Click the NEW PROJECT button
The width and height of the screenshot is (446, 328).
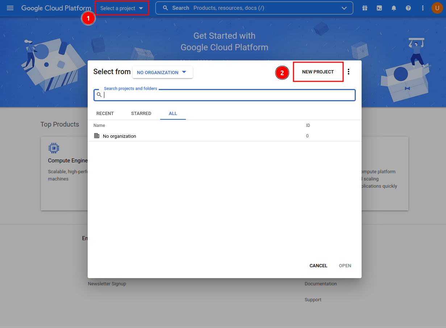coord(318,72)
